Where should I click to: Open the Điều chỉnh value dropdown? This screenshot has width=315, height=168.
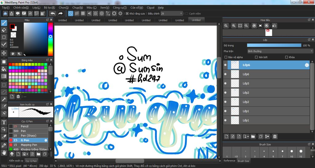172,14
